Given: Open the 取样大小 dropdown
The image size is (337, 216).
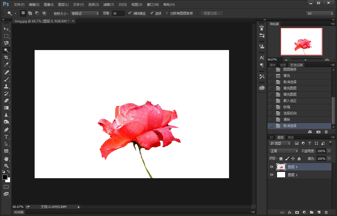Looking at the screenshot, I should click(85, 13).
